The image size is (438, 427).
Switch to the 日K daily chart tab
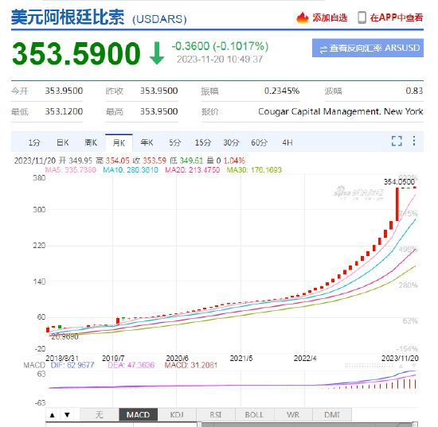point(63,143)
